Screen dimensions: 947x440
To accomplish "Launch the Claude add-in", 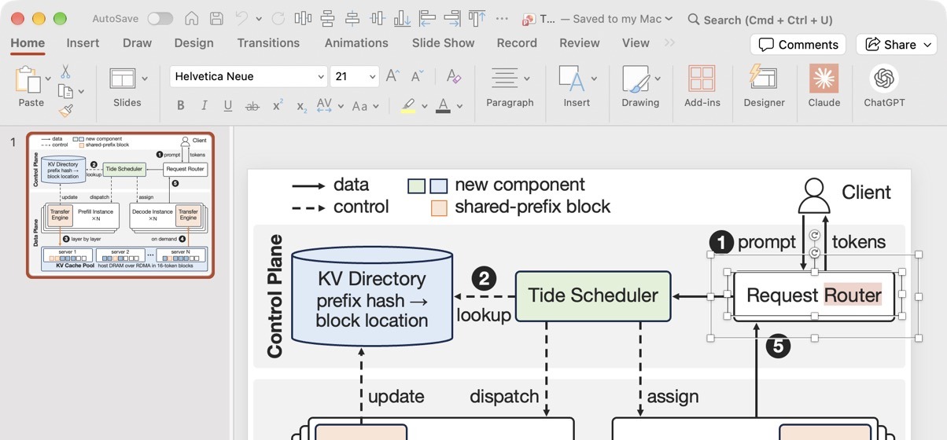I will point(824,87).
